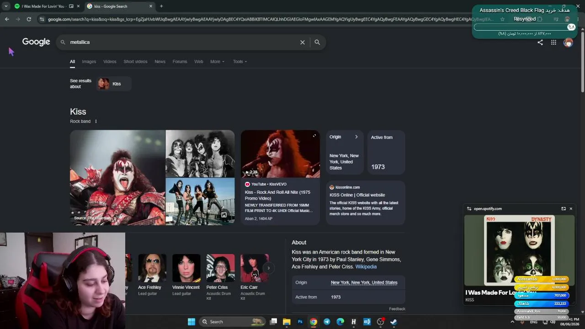The width and height of the screenshot is (585, 329).
Task: Click the Windows taskbar Search box
Action: tap(233, 322)
